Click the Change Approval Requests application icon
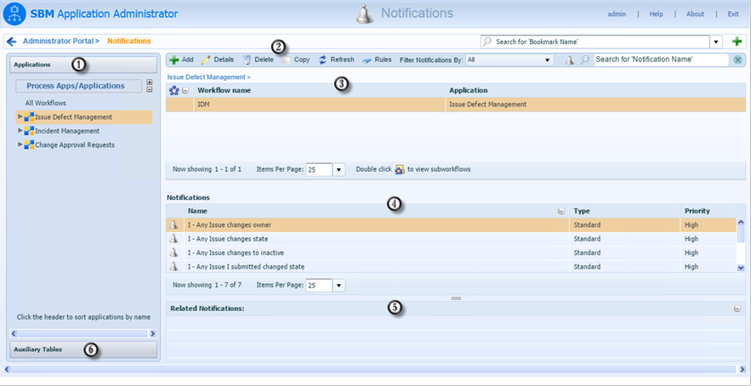Viewport: 751px width, 386px height. pos(29,145)
